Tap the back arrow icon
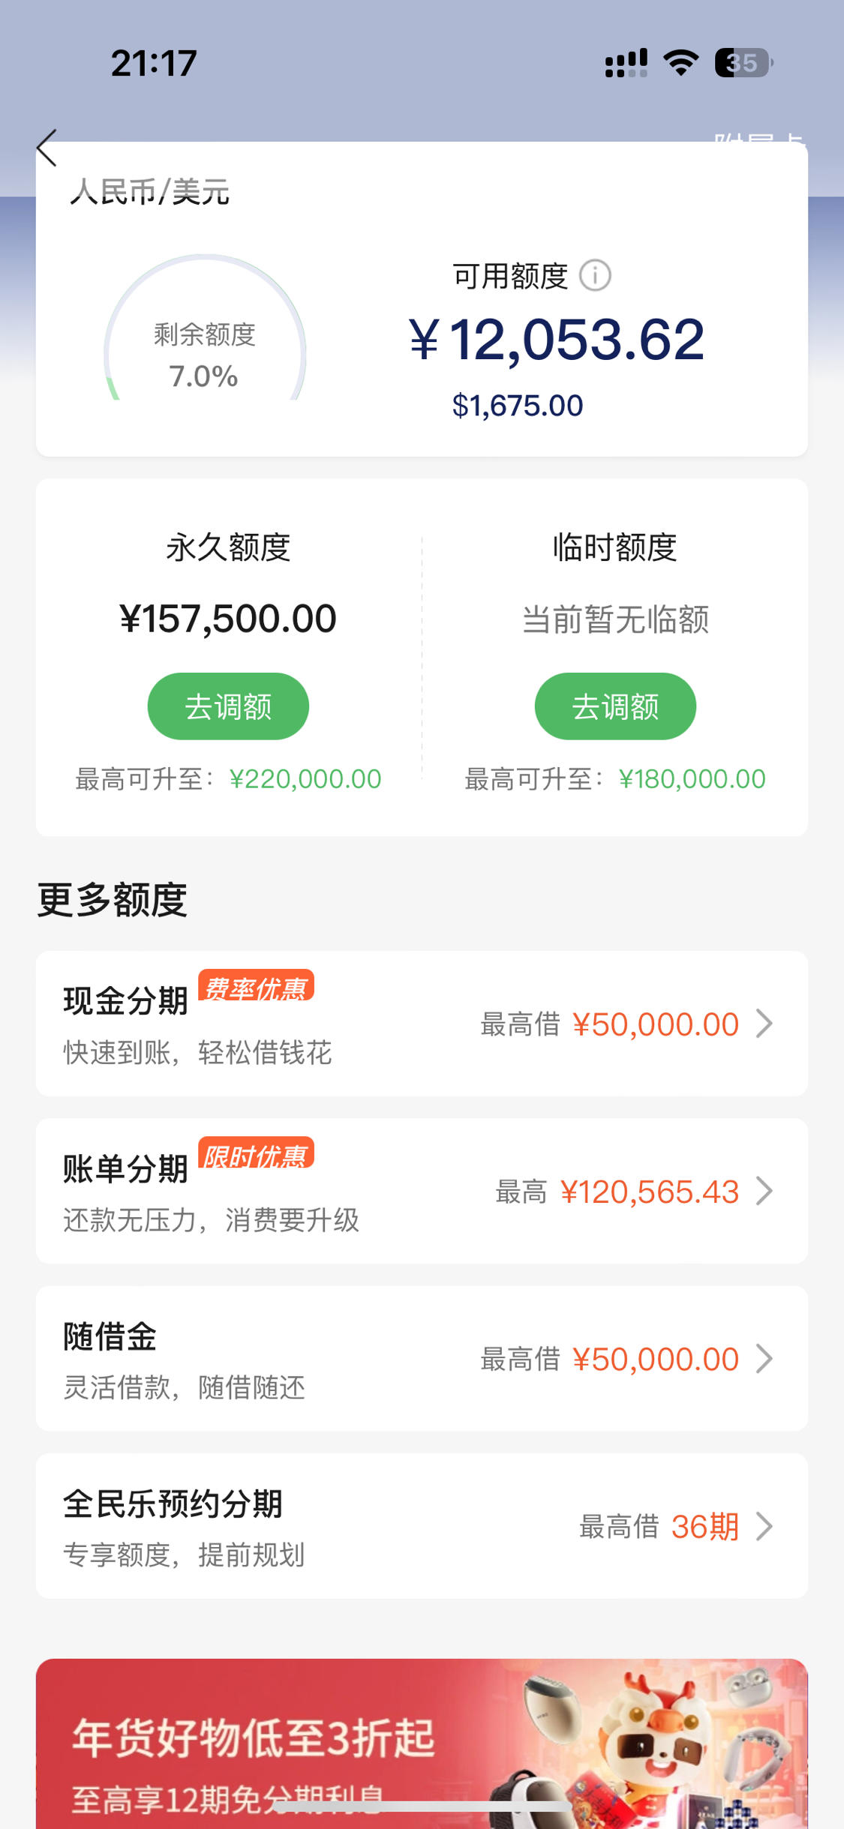The width and height of the screenshot is (844, 1829). [x=47, y=148]
